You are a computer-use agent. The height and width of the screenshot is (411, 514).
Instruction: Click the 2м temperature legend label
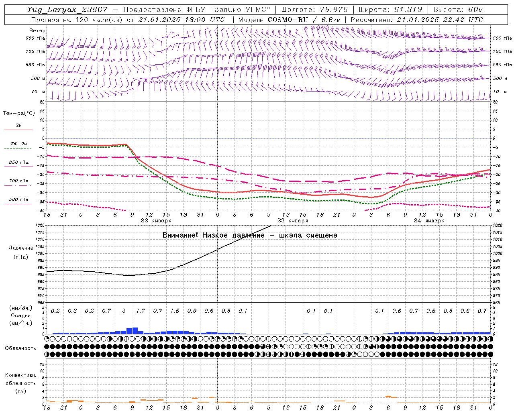[x=19, y=125]
